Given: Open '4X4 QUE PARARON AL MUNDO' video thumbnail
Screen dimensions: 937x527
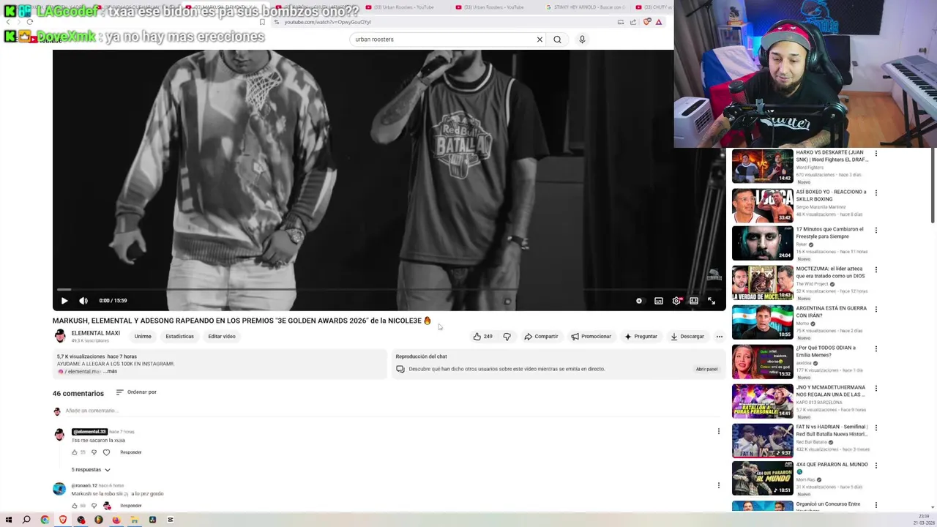Looking at the screenshot, I should (x=762, y=478).
